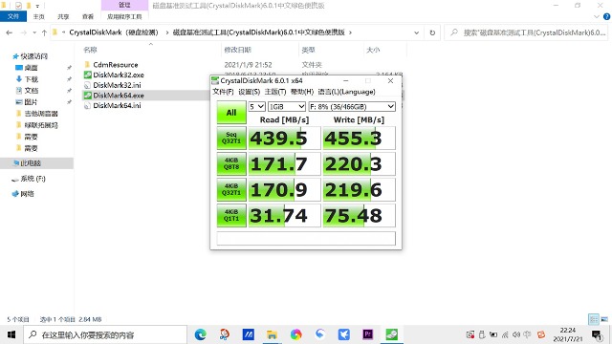
Task: Switch to the 应用程序工具 ribbon tab
Action: [x=124, y=16]
